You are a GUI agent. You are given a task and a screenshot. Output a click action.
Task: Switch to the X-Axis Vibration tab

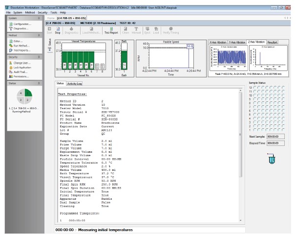click(x=218, y=43)
